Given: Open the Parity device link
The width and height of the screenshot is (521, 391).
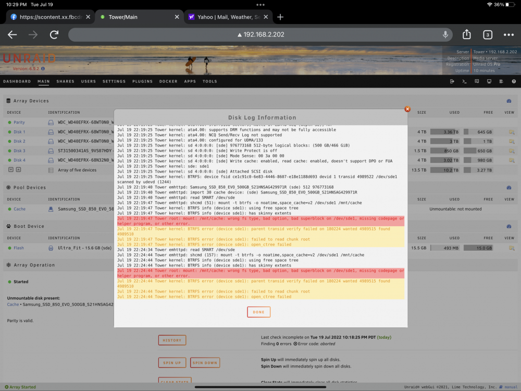Looking at the screenshot, I should click(19, 123).
